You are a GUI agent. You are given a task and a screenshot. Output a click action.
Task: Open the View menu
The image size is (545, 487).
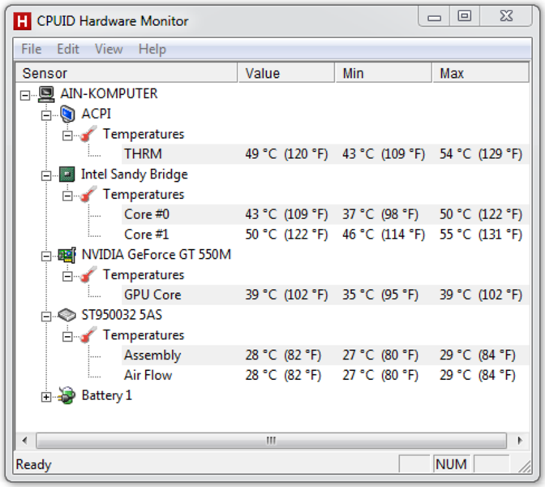[x=109, y=49]
